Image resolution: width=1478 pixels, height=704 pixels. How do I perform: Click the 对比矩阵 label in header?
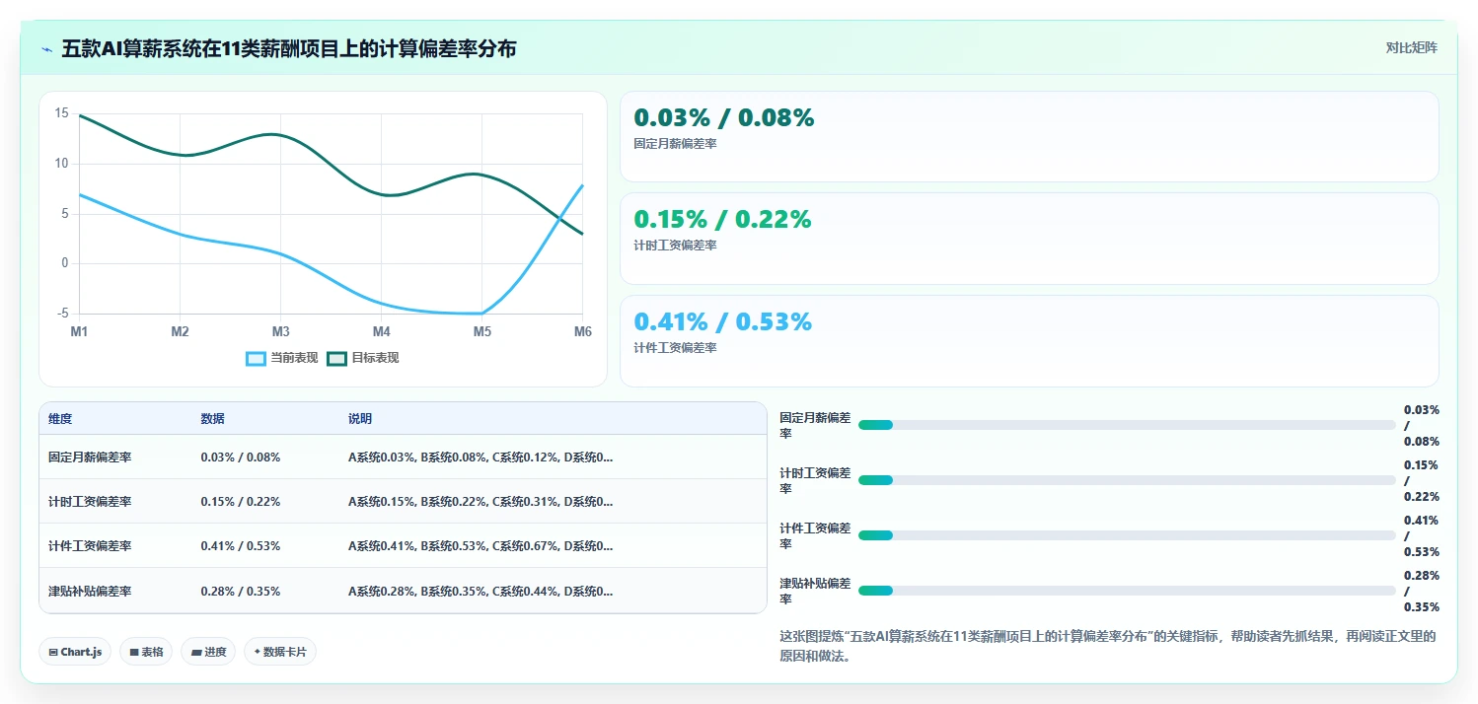pyautogui.click(x=1411, y=47)
